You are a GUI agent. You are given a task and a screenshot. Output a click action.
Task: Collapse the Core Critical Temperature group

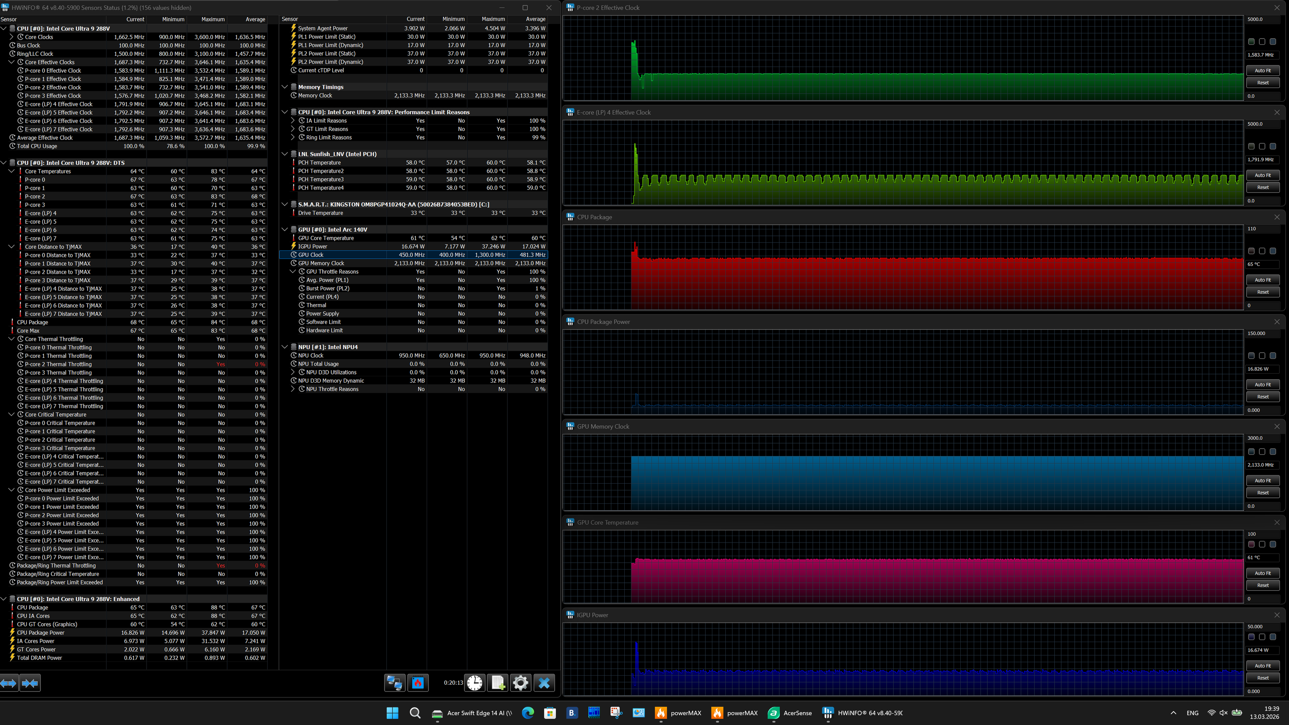tap(12, 414)
